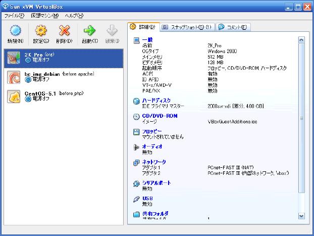
Task: Click power-off status icon under CentOS-5.1
Action: [28, 99]
